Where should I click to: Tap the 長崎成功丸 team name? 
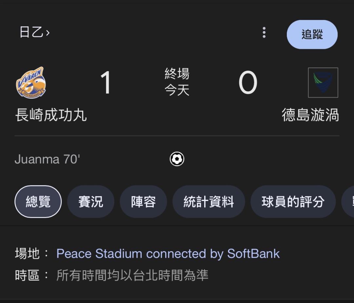tap(51, 115)
